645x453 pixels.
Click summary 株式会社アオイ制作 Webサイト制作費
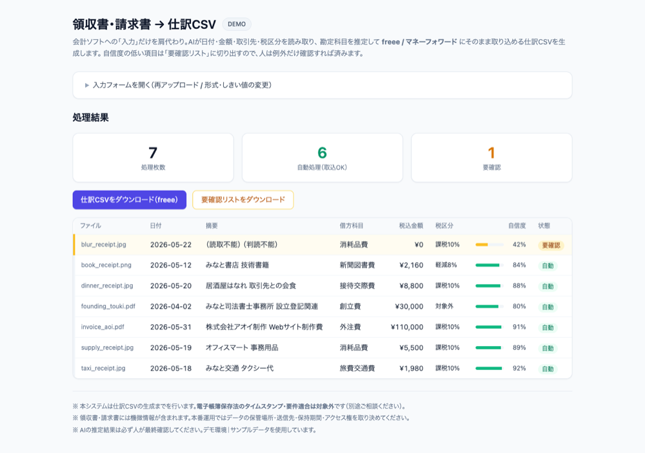[x=264, y=327]
